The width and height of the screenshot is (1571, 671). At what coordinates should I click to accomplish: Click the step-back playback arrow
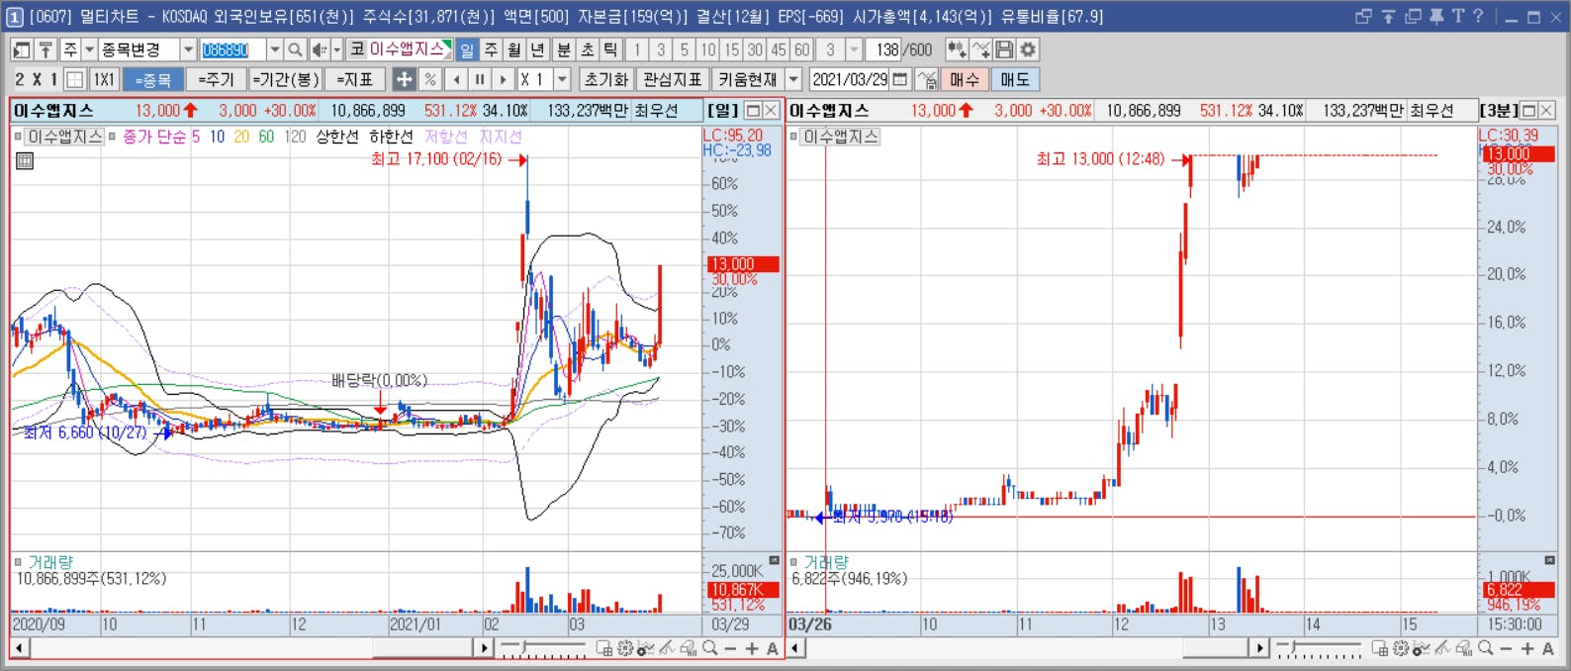coord(456,79)
